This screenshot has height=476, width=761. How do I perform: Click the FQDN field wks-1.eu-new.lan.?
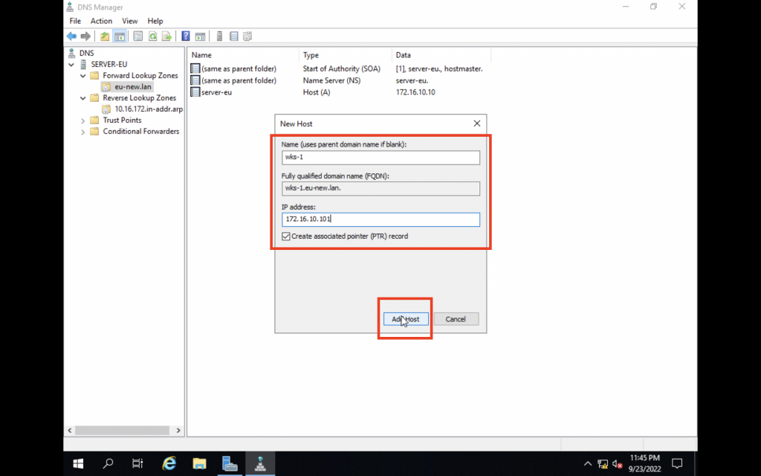380,188
